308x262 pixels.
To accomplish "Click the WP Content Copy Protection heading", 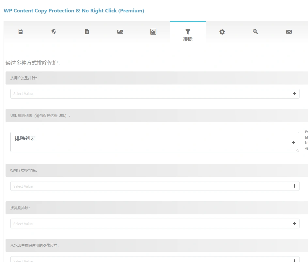I will pyautogui.click(x=73, y=10).
